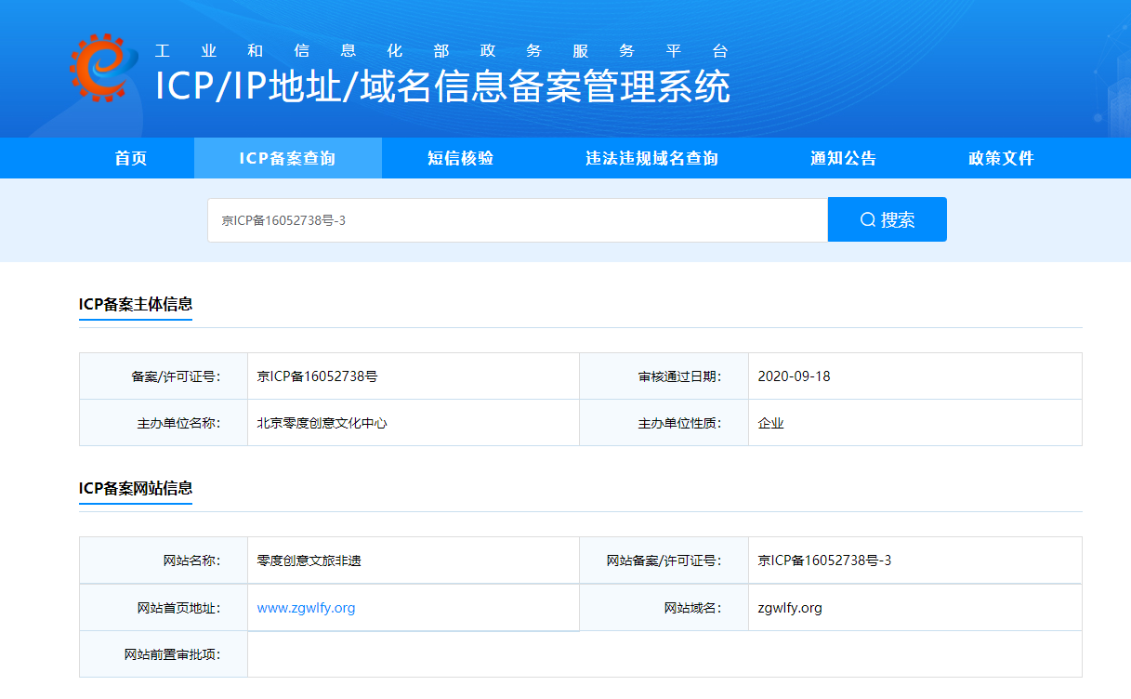Open the 短信核验 tab

pyautogui.click(x=460, y=158)
